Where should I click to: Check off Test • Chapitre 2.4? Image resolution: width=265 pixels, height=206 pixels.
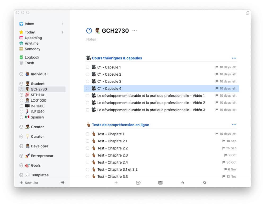point(87,162)
